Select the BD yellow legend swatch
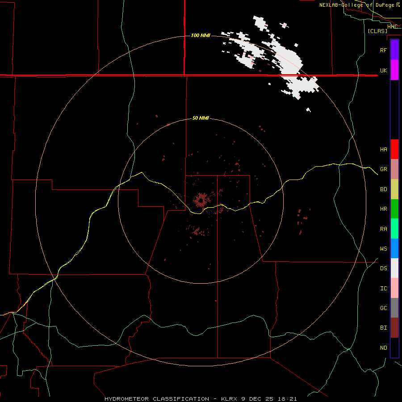This screenshot has width=402, height=402. tap(394, 189)
